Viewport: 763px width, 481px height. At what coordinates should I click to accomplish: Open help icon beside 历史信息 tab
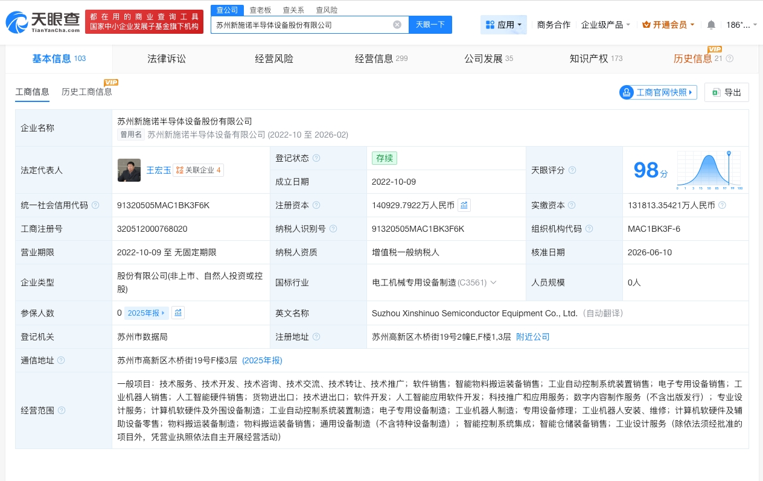pyautogui.click(x=729, y=59)
